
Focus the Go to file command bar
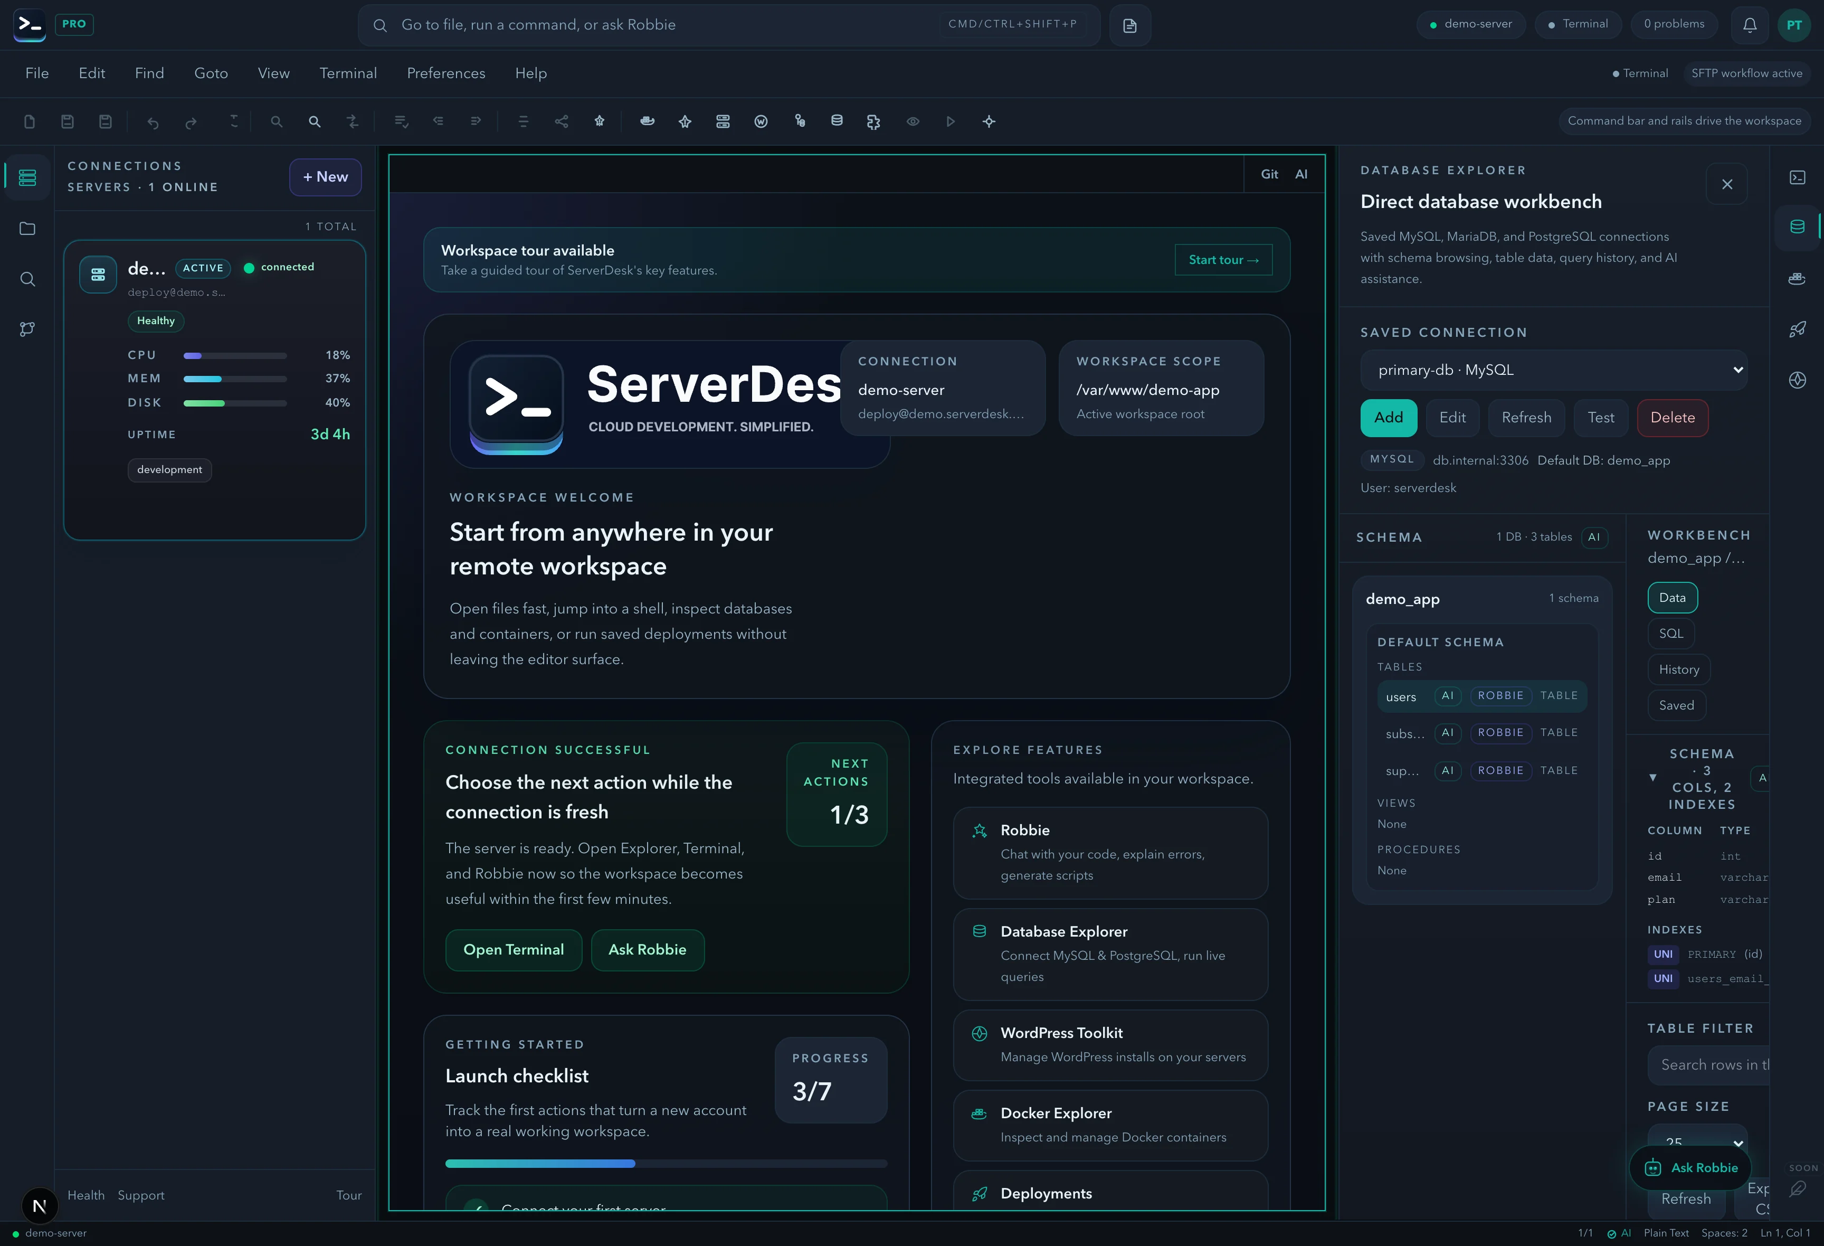click(729, 25)
